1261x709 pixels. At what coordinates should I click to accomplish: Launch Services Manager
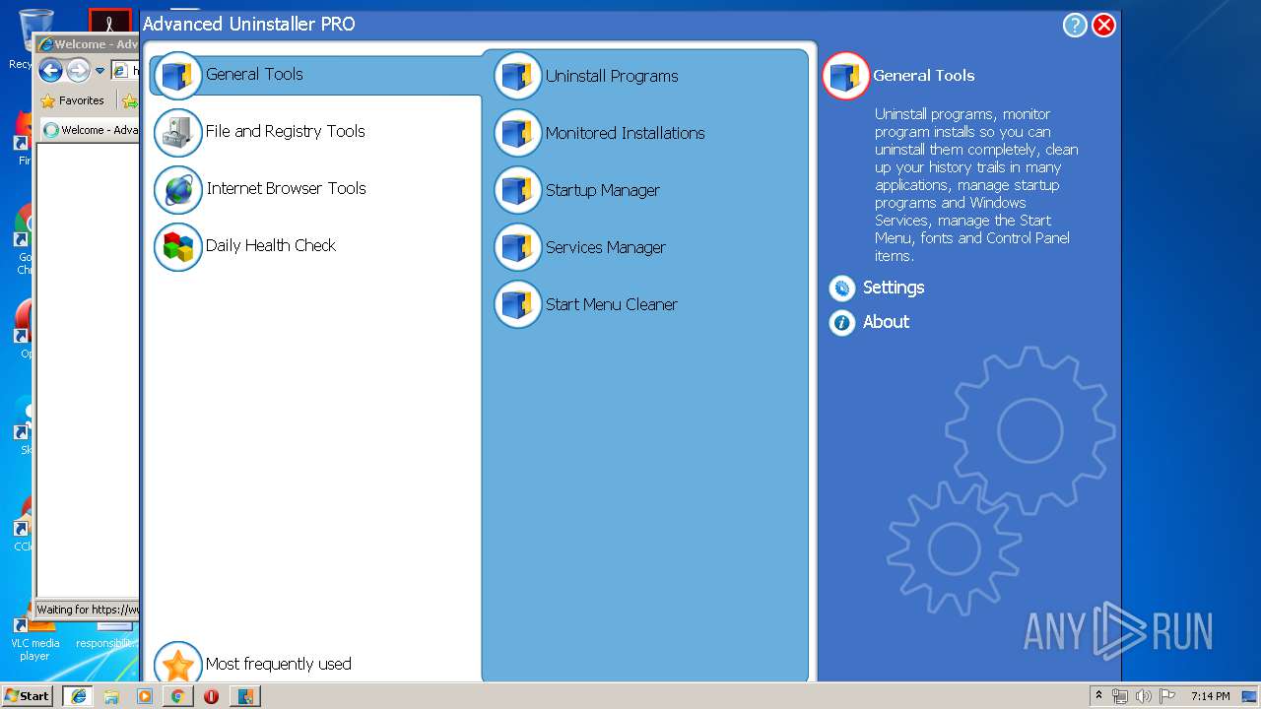point(606,247)
